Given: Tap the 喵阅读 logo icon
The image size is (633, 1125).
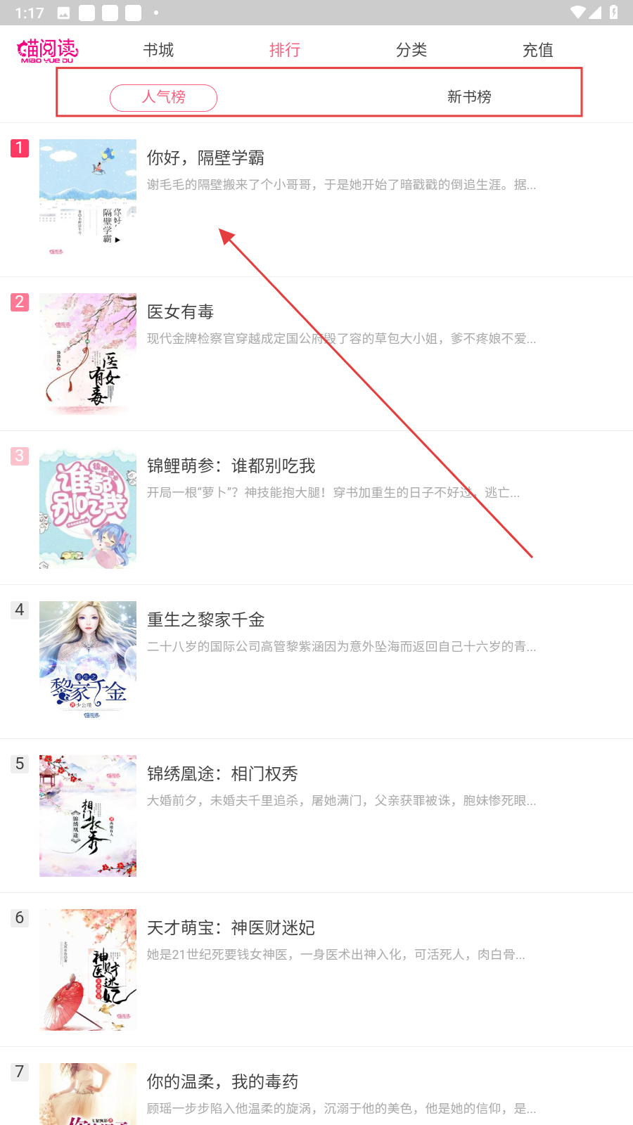Looking at the screenshot, I should [x=48, y=51].
